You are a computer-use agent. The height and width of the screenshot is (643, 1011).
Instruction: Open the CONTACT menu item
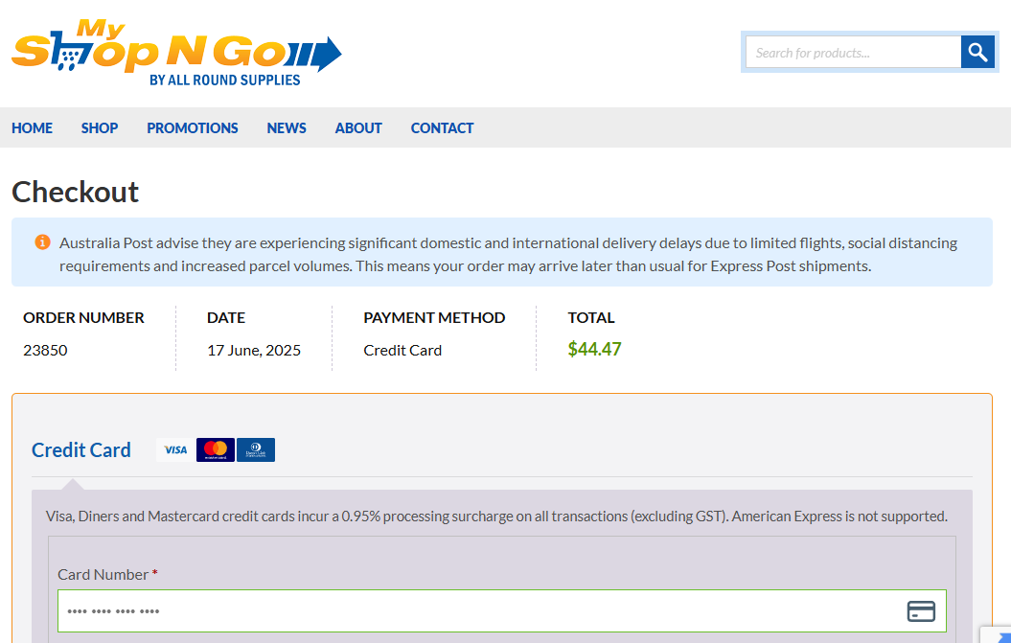443,127
